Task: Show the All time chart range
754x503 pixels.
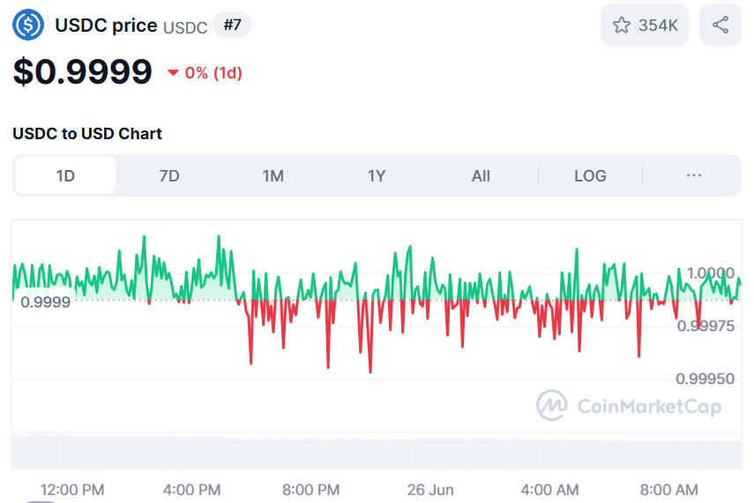Action: point(481,176)
